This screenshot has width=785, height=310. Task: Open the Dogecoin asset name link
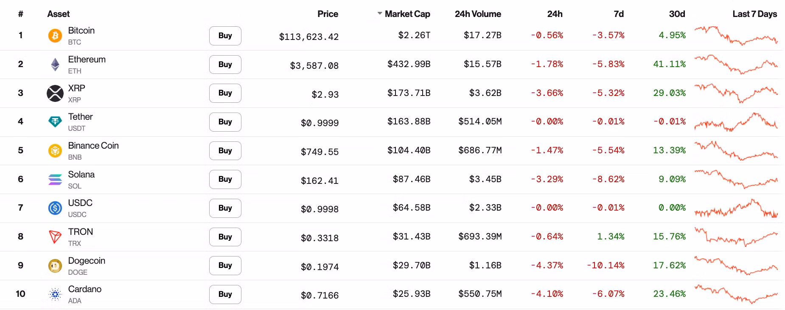click(87, 261)
